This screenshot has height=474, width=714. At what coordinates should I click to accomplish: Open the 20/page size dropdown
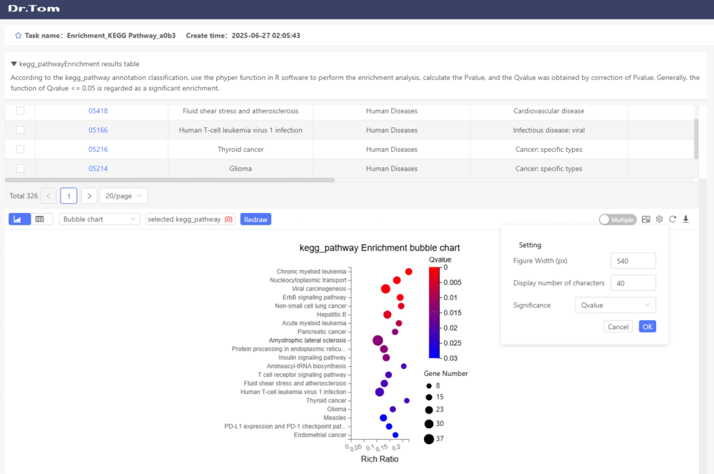click(x=123, y=196)
